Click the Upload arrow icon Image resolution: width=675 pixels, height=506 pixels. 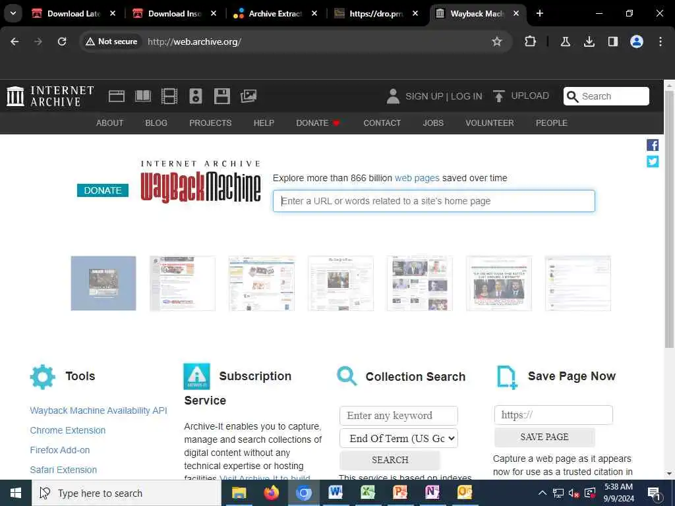tap(498, 96)
